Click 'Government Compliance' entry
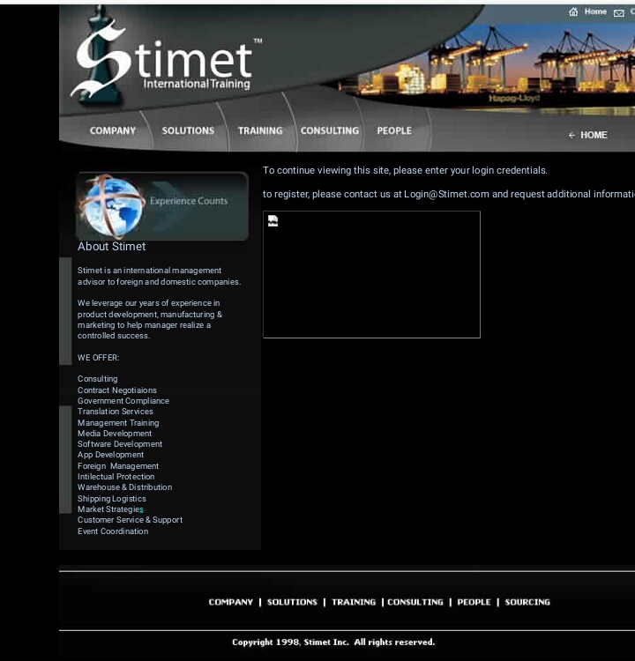Viewport: 635px width, 661px height. 123,401
